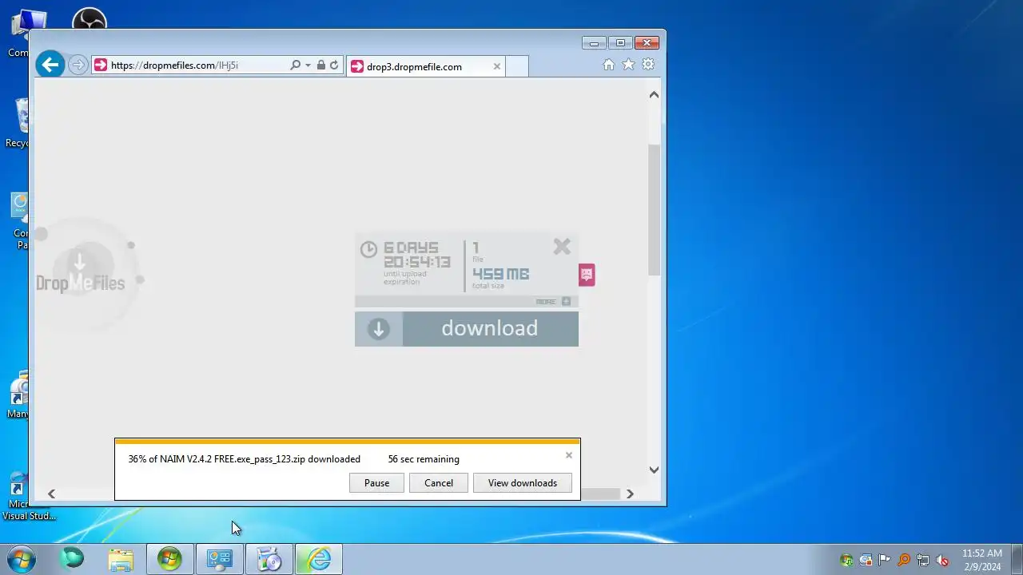Pause the download
This screenshot has width=1023, height=575.
[x=376, y=483]
